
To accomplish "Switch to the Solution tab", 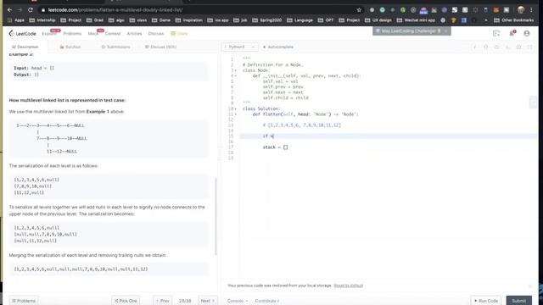I will click(x=70, y=47).
